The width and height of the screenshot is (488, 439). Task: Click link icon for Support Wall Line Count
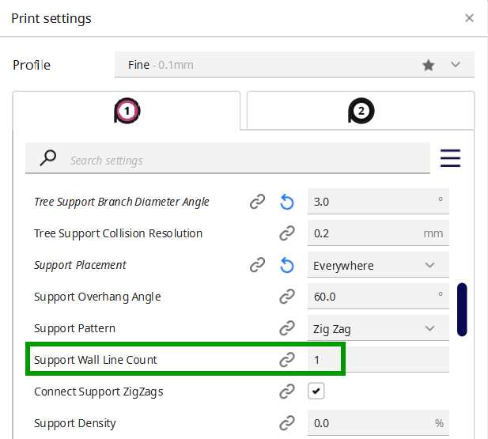286,360
